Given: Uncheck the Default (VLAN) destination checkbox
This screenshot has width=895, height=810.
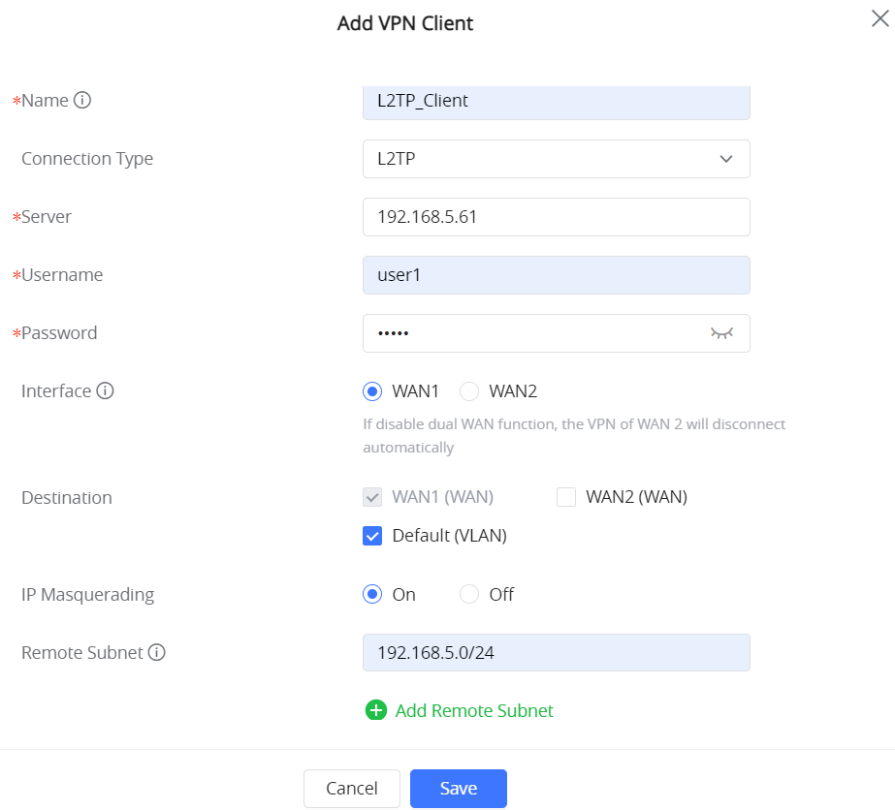Looking at the screenshot, I should 372,536.
